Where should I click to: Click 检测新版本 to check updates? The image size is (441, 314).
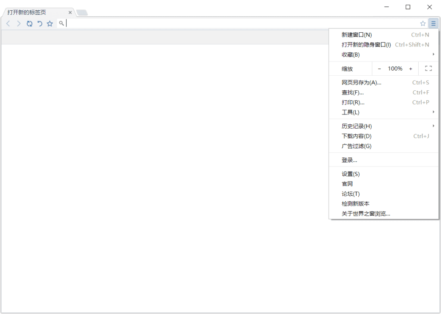384,204
